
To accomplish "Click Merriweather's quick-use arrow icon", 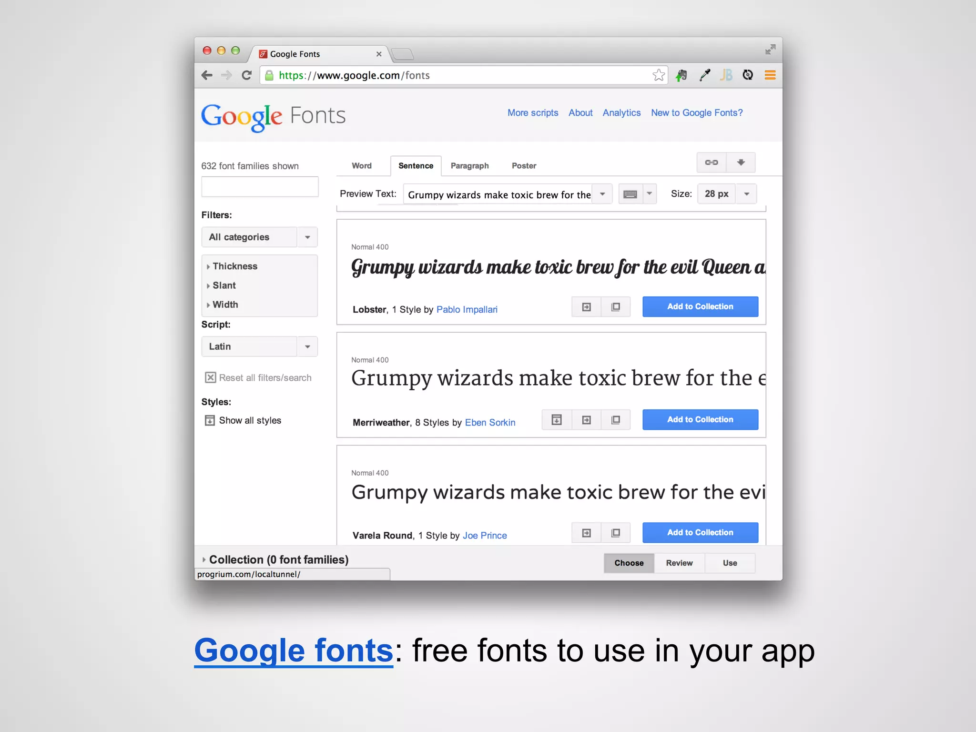I will click(586, 420).
